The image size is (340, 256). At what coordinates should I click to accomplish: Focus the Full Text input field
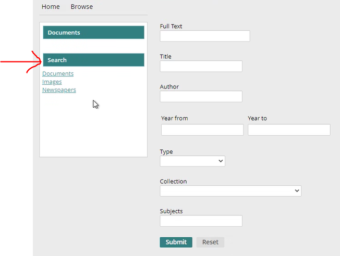205,36
